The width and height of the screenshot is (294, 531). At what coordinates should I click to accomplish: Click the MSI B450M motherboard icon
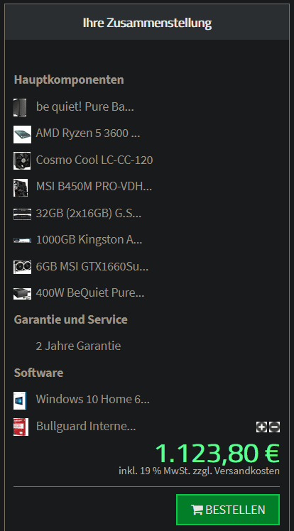click(21, 187)
